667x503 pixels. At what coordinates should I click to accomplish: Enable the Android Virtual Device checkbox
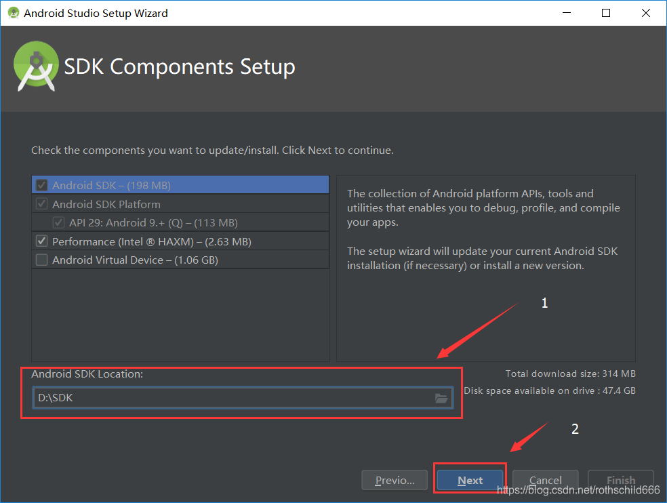coord(42,260)
